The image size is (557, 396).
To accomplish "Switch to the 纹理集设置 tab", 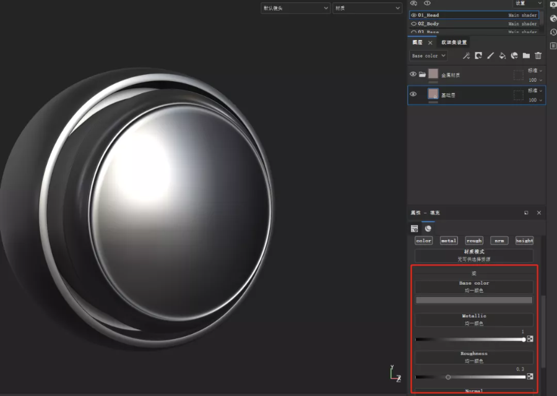I will click(x=454, y=42).
